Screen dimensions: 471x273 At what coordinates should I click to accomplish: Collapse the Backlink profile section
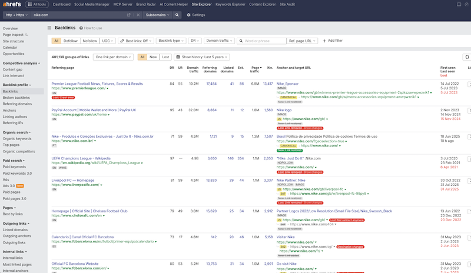pos(17,85)
